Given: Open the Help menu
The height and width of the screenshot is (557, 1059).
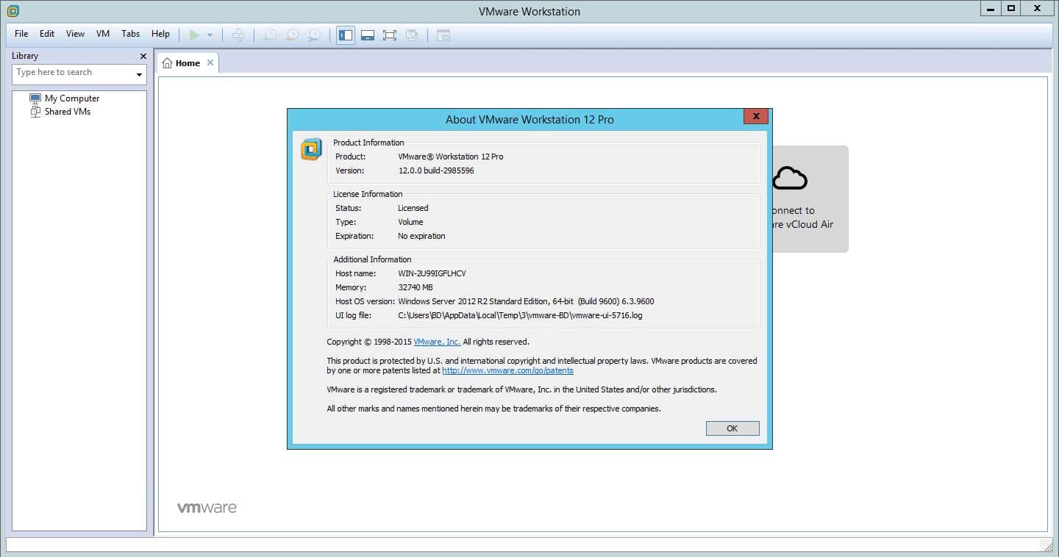Looking at the screenshot, I should pos(160,34).
